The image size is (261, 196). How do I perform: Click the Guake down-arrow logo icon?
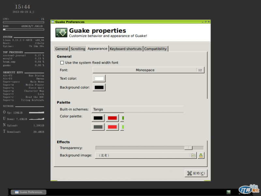[61, 33]
